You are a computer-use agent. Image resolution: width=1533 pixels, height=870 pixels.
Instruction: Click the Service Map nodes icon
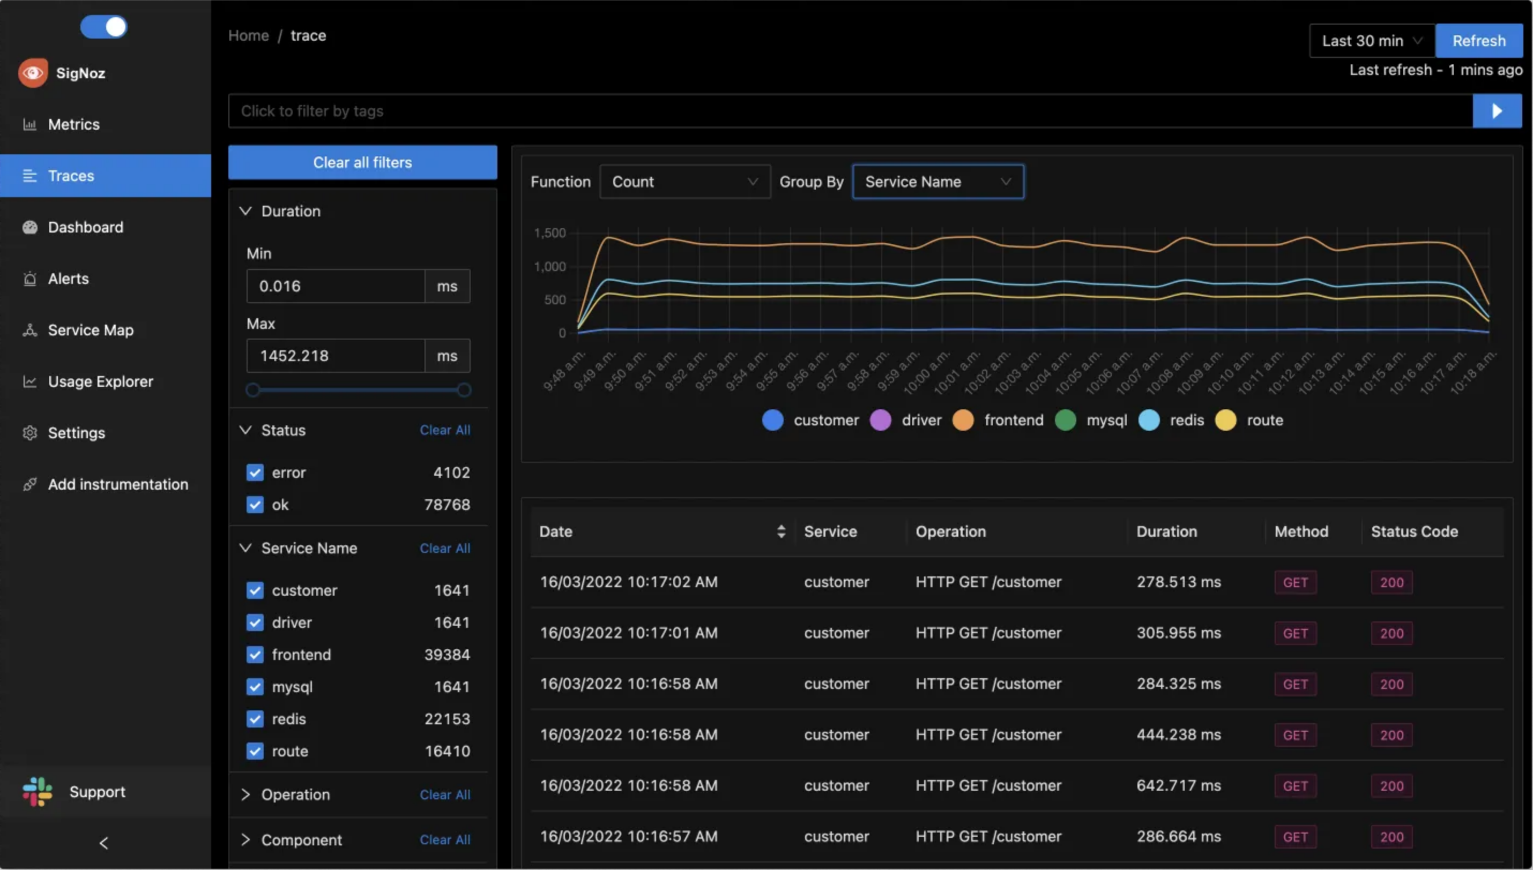30,331
